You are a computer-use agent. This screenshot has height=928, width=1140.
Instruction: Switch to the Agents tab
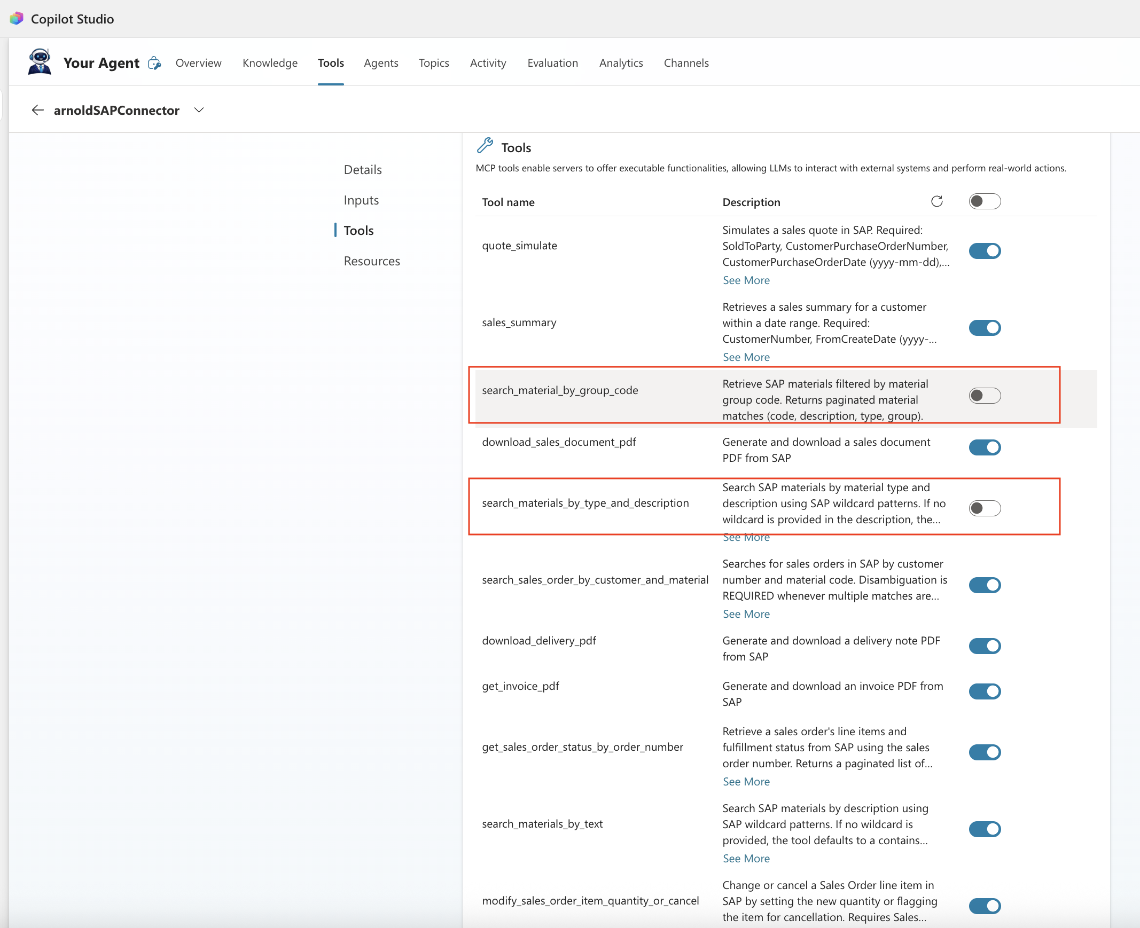(x=381, y=63)
